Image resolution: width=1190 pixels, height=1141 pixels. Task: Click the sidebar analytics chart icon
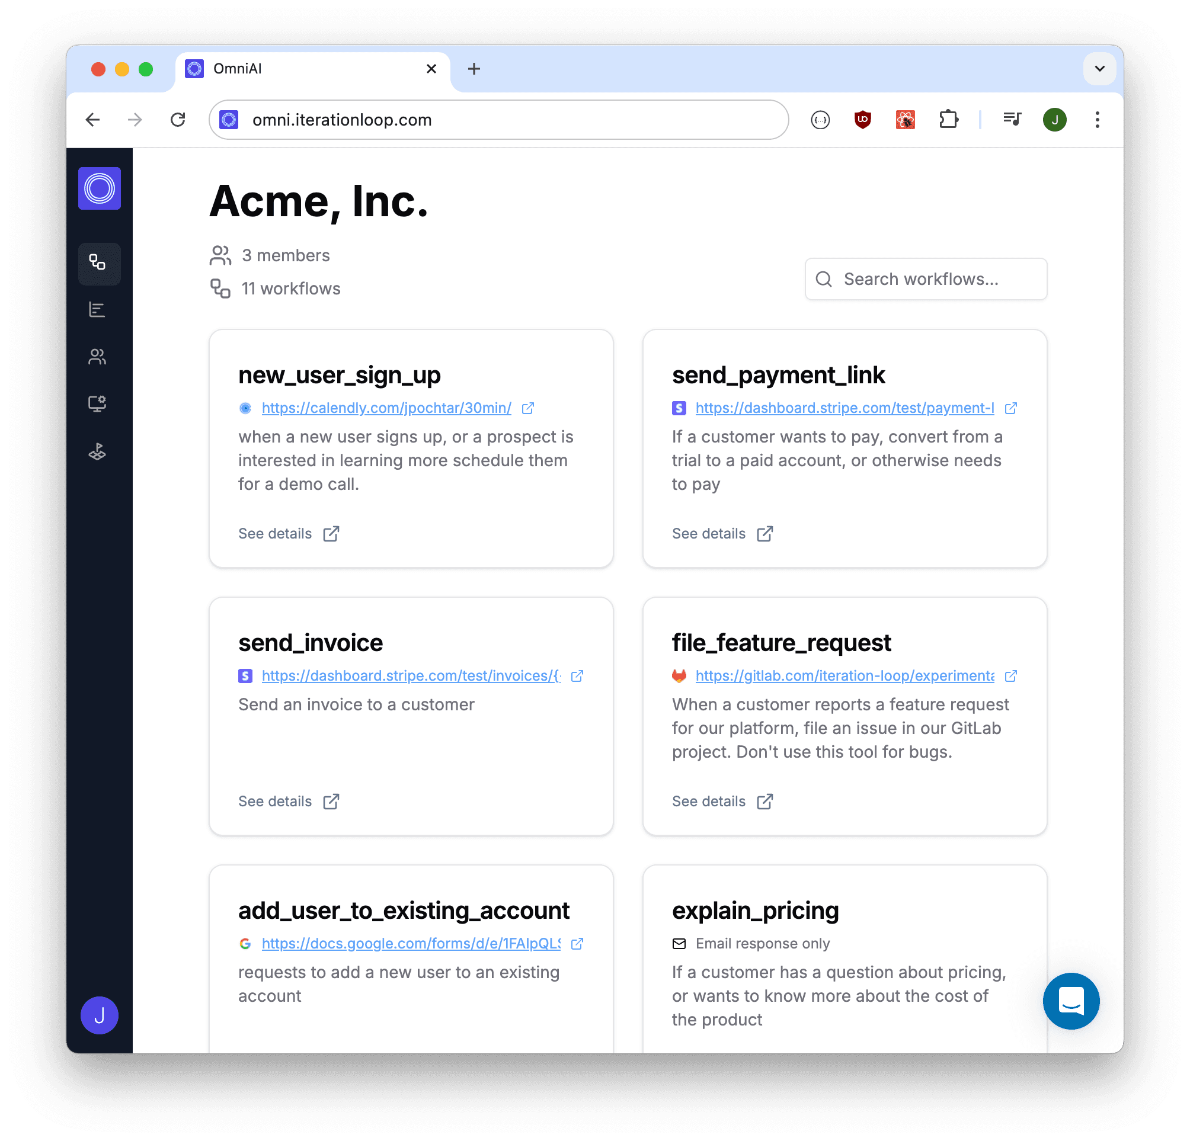(97, 309)
